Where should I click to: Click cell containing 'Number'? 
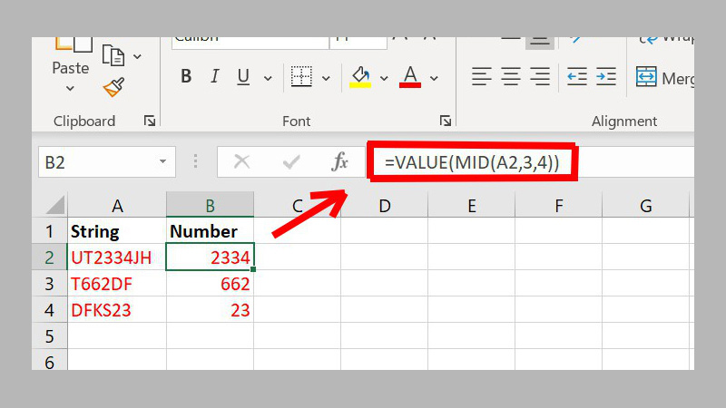click(210, 231)
